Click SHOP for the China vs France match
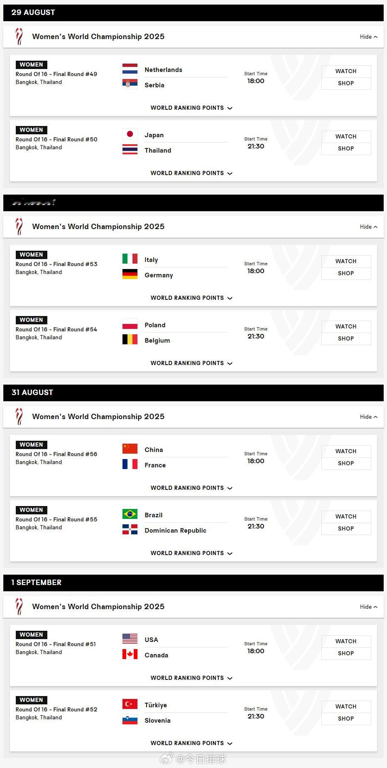Viewport: 387px width, 768px height. coord(346,463)
